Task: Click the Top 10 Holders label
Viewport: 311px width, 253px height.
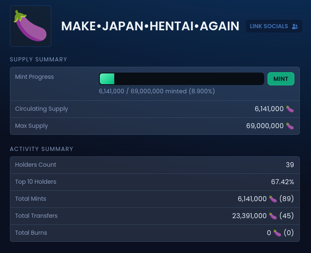Action: coord(36,182)
